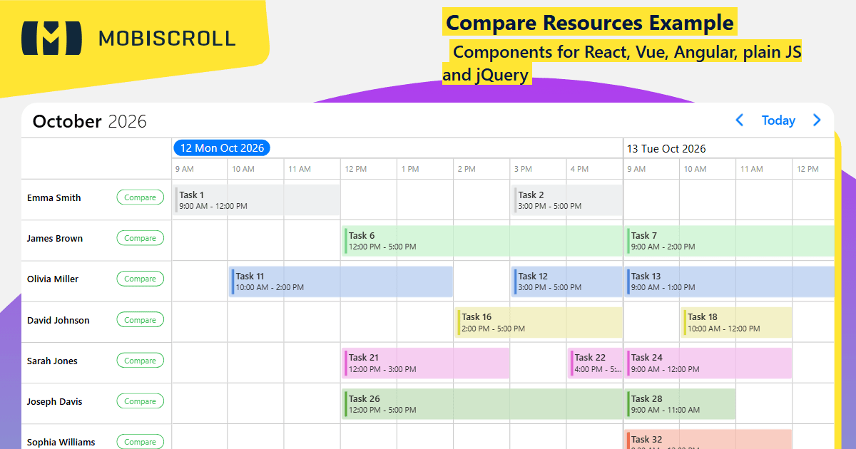Compare Sarah Jones resource
Screen dimensions: 856x449
click(141, 361)
